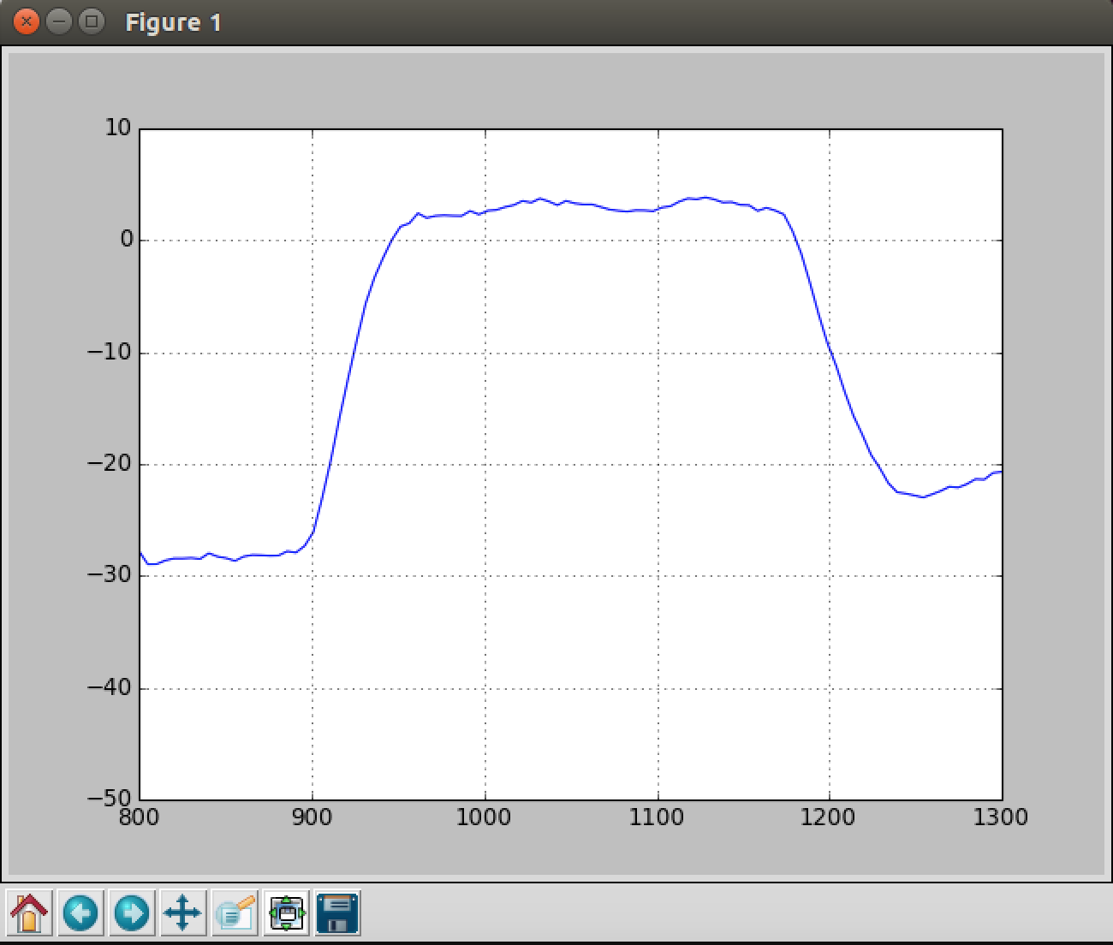The height and width of the screenshot is (945, 1113).
Task: Click the x-axis label 1200
Action: tap(829, 817)
